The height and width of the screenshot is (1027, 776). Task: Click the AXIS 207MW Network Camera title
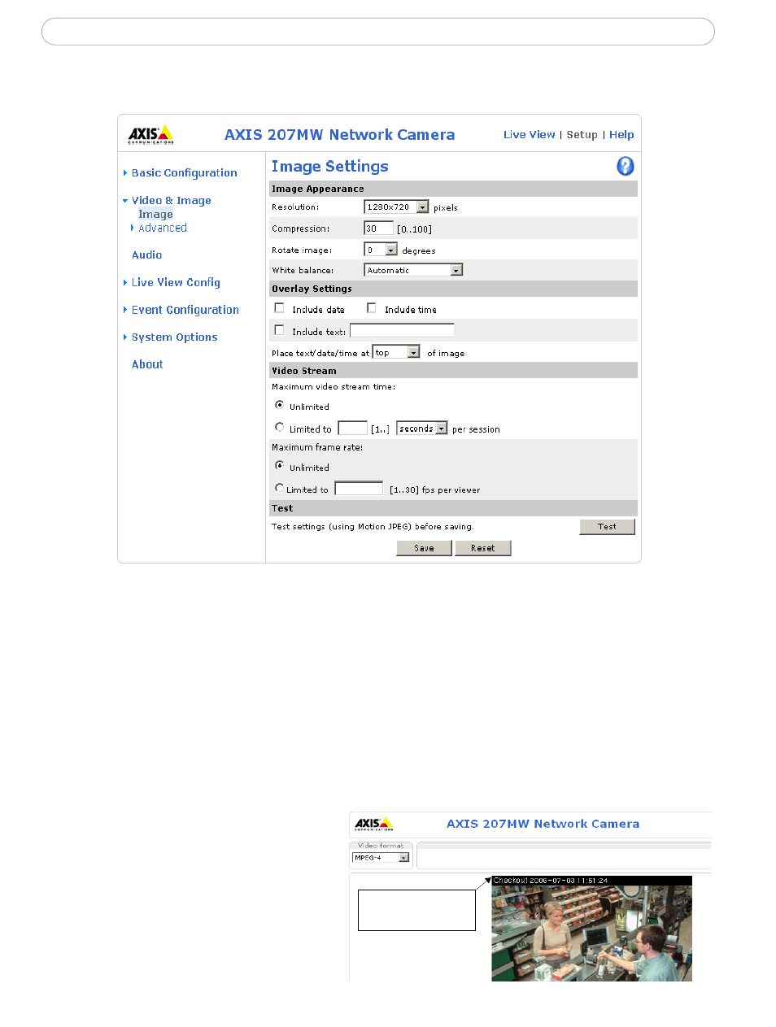(x=339, y=135)
